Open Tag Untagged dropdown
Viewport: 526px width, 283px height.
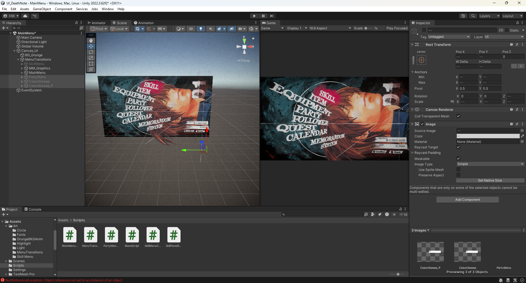coord(449,37)
